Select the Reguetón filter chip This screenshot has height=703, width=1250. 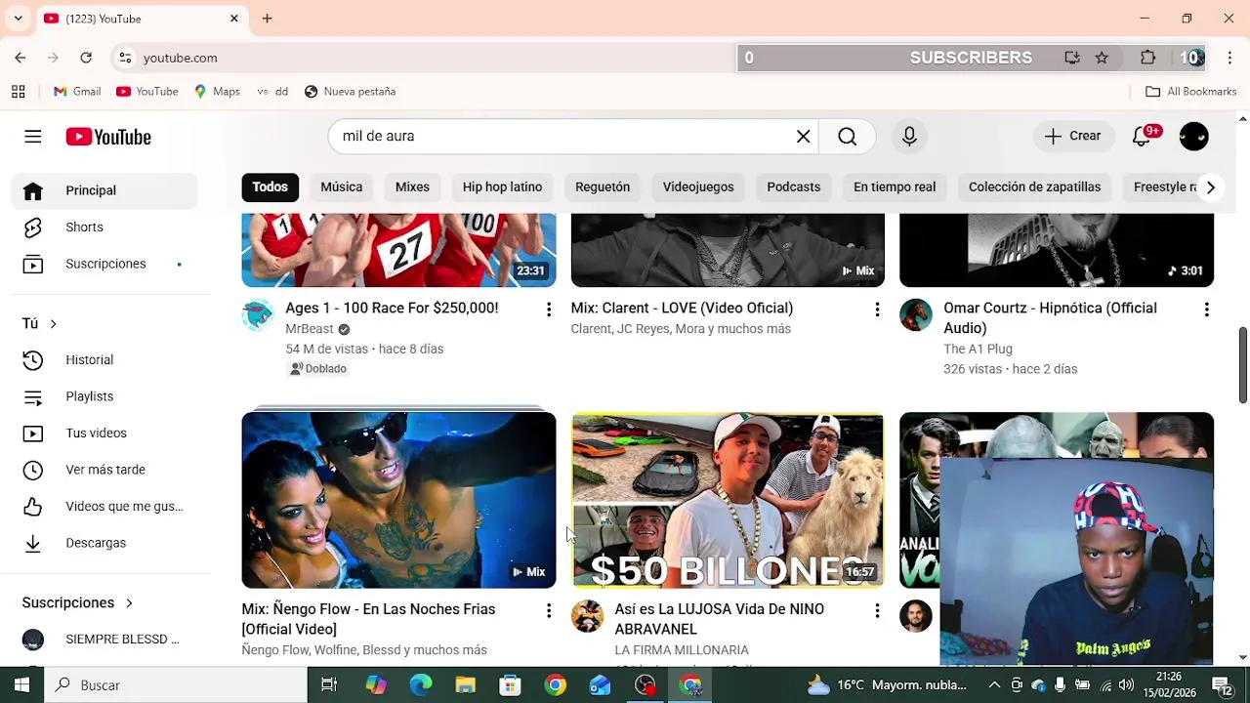[603, 187]
